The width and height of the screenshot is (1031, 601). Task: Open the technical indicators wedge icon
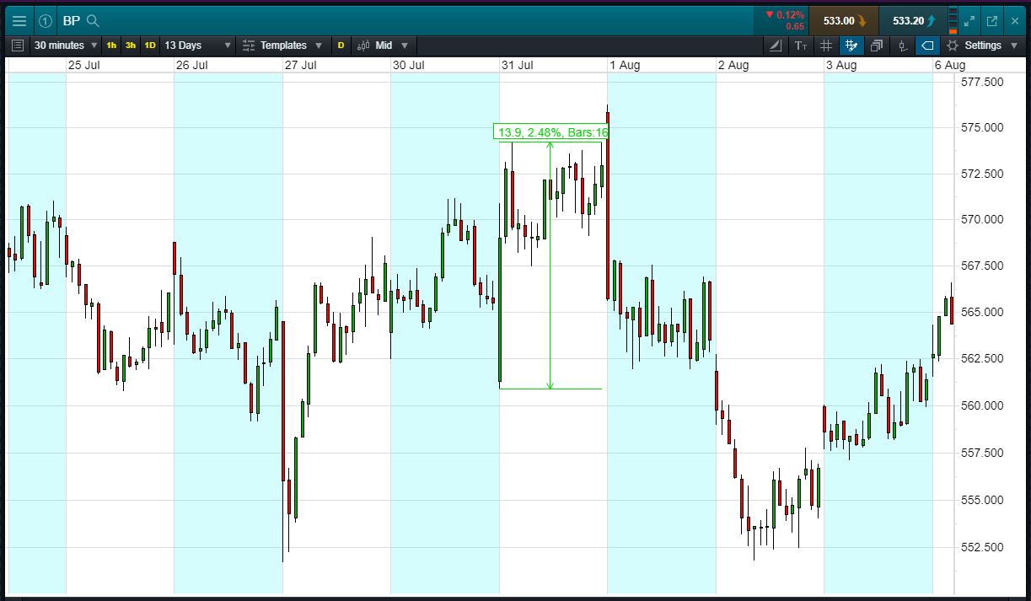point(776,46)
